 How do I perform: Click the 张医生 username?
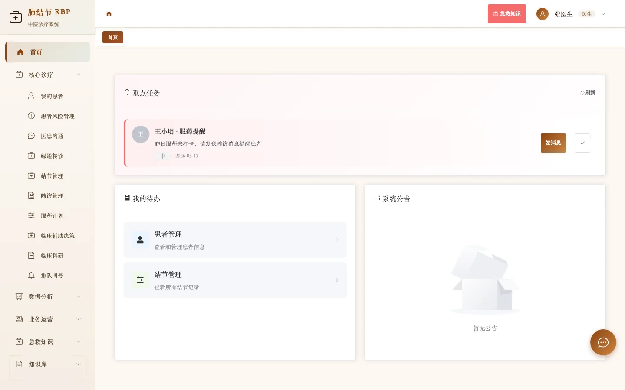pyautogui.click(x=564, y=14)
